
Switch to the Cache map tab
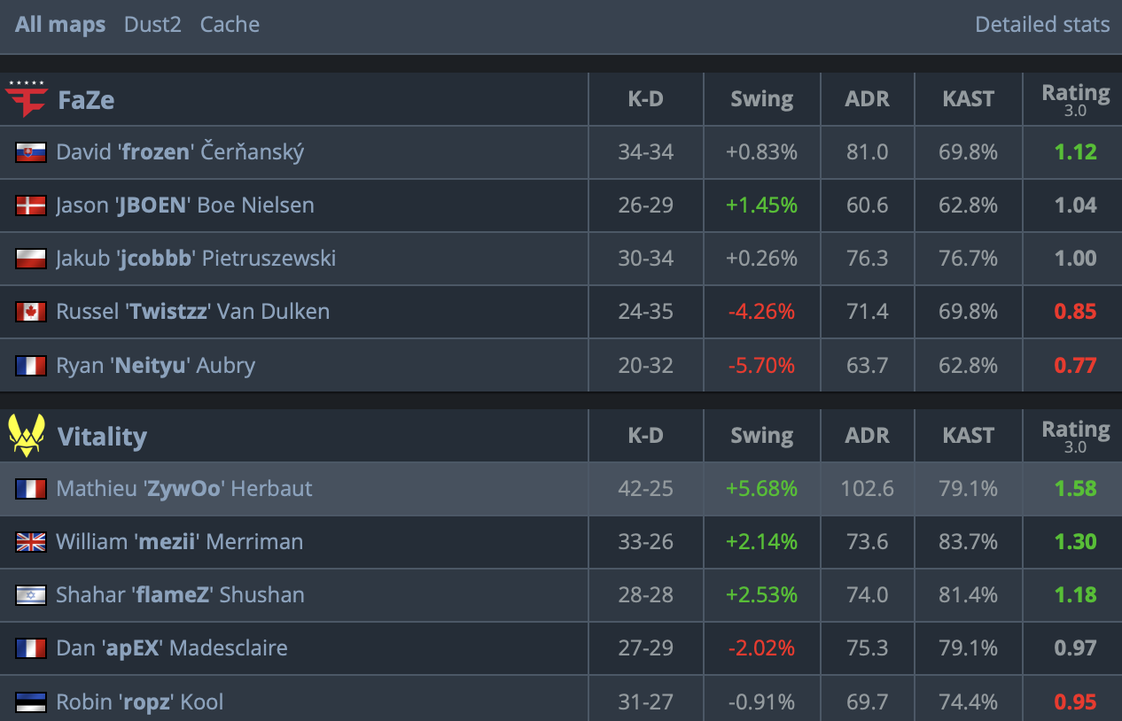[230, 24]
